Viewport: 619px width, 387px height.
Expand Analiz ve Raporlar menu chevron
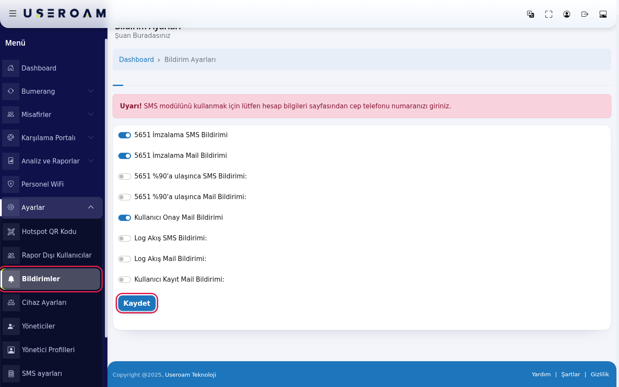pos(91,161)
